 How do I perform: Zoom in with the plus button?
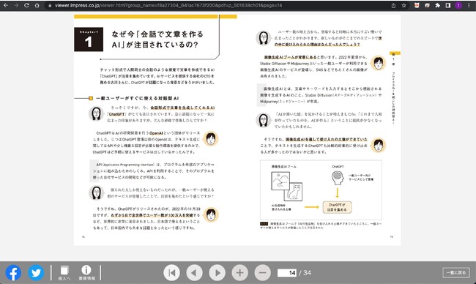coord(239,273)
